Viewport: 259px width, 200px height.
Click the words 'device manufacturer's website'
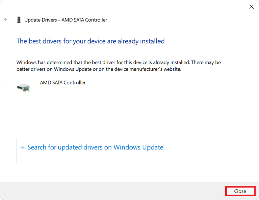point(149,69)
